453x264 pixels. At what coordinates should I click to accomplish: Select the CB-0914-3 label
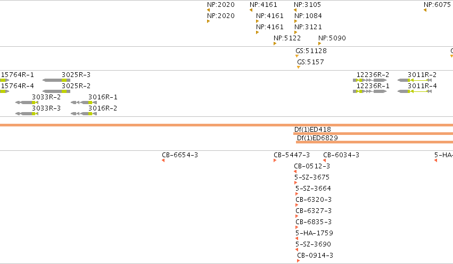pos(315,256)
